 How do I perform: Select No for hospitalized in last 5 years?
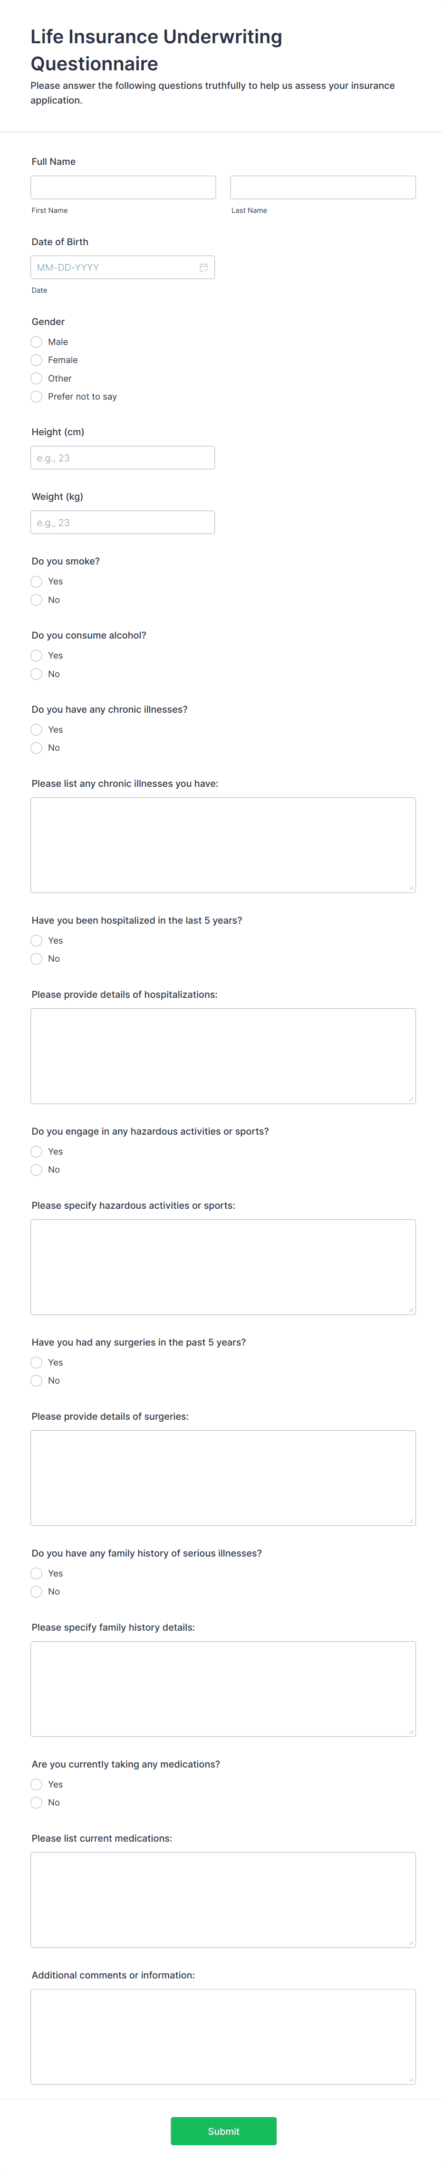pyautogui.click(x=36, y=959)
